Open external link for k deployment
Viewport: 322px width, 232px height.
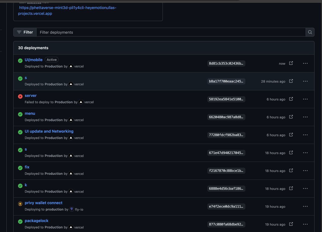click(291, 189)
